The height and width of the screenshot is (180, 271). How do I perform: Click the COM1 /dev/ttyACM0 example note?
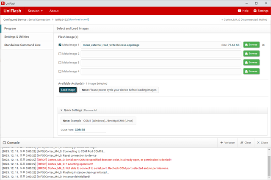point(98,121)
